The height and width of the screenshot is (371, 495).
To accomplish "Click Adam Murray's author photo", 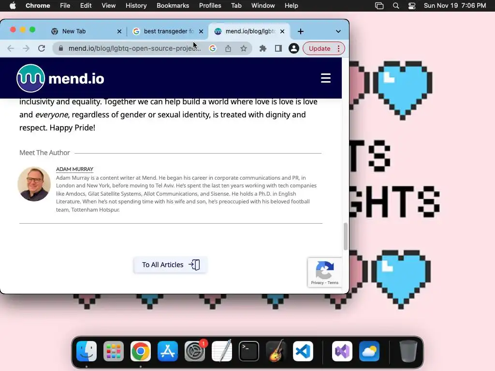I will point(34,184).
